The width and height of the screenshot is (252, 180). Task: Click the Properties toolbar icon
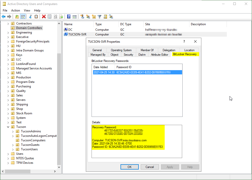(x=49, y=16)
